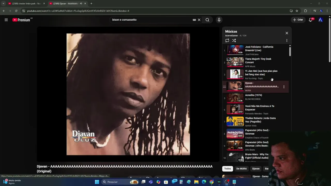Toggle playlist shuffle mode
This screenshot has width=331, height=186.
(x=234, y=41)
